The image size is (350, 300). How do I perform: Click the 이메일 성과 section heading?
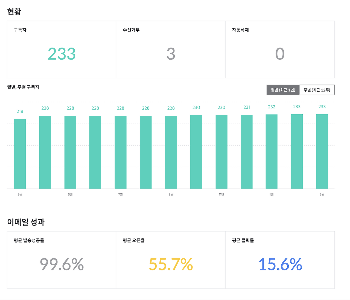tap(26, 222)
